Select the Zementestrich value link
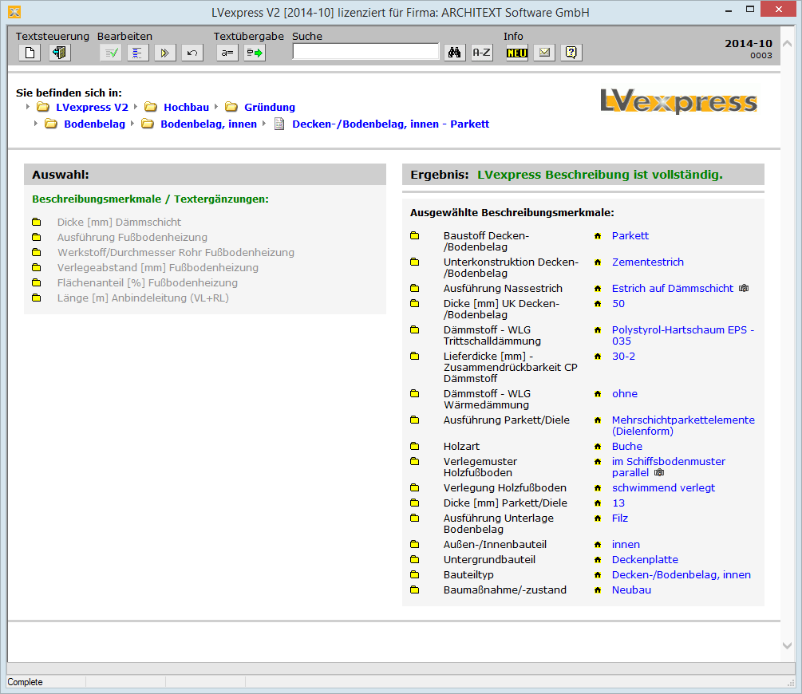Viewport: 802px width, 694px height. point(648,262)
